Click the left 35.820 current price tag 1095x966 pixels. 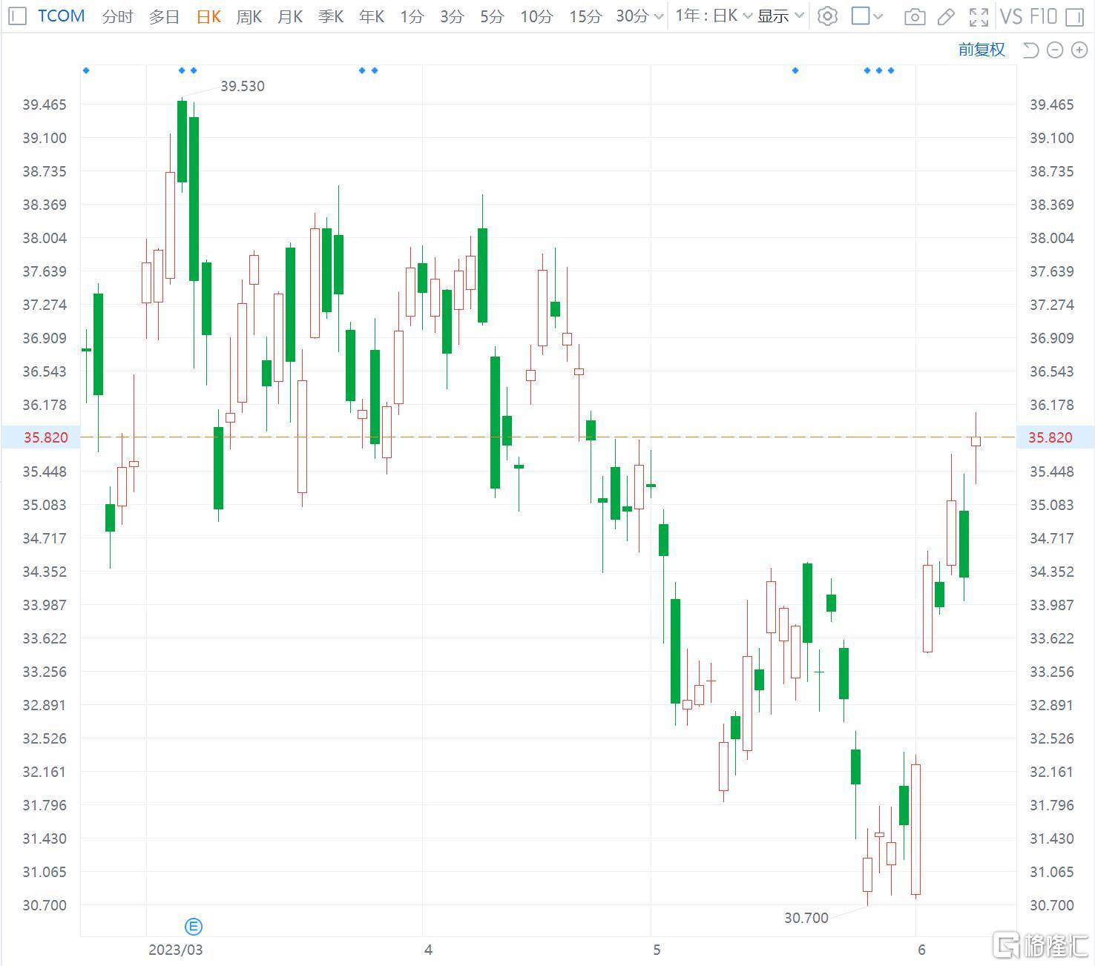coord(41,437)
